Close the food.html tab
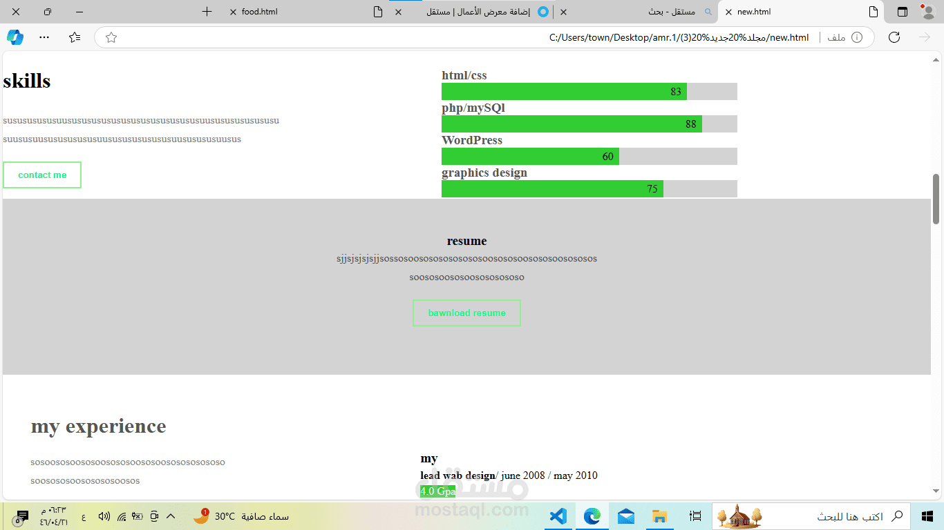The height and width of the screenshot is (530, 944). (233, 12)
